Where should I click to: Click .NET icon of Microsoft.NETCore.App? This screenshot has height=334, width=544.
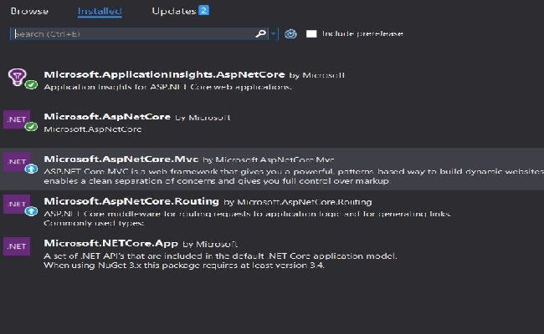click(x=16, y=246)
